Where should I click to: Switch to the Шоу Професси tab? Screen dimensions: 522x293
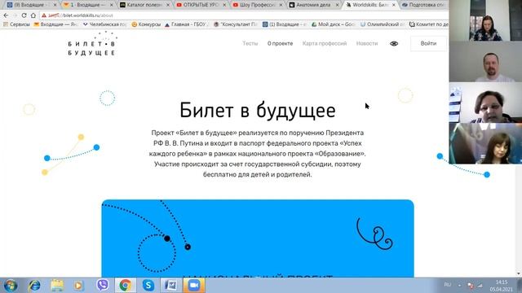(x=258, y=5)
